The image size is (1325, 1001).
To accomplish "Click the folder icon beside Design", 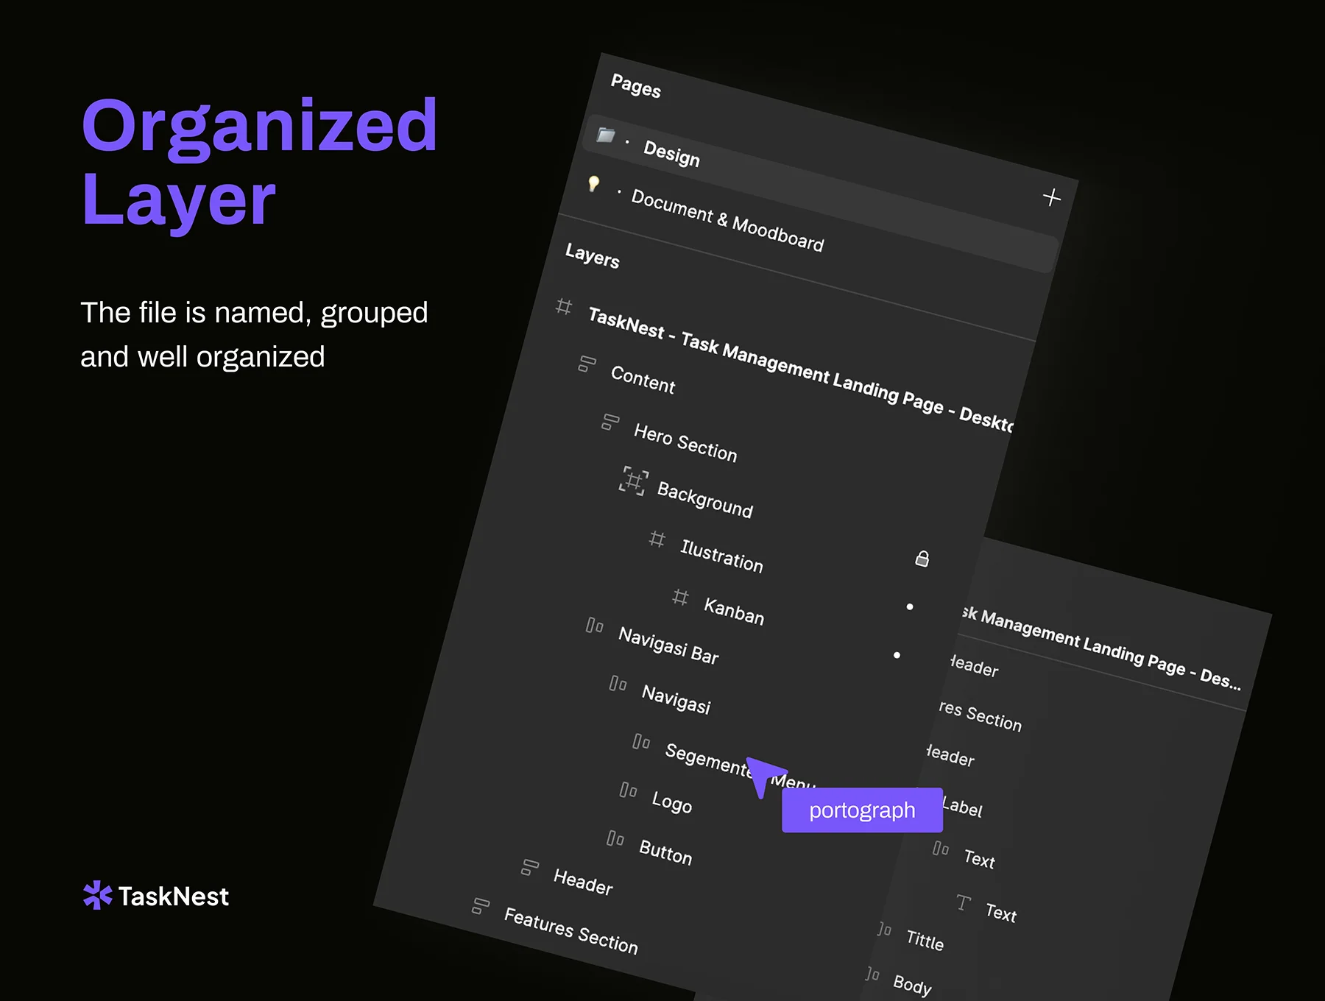I will click(x=606, y=135).
